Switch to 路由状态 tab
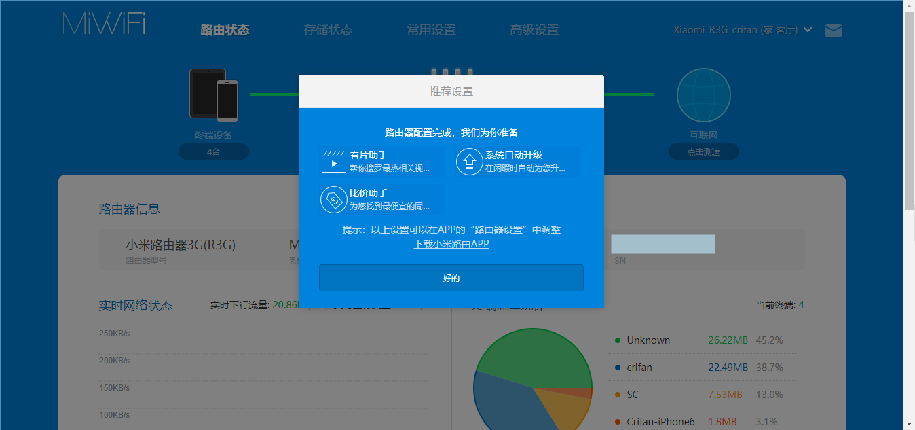Screen dimensions: 915x430 coord(225,30)
